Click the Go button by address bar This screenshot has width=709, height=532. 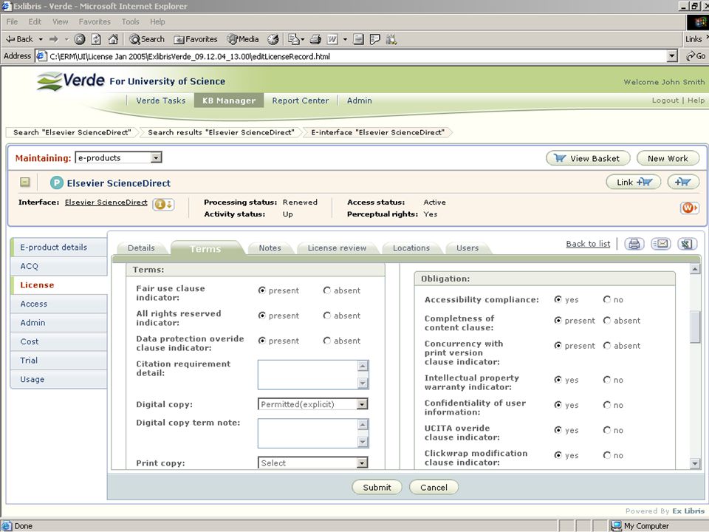[x=696, y=56]
